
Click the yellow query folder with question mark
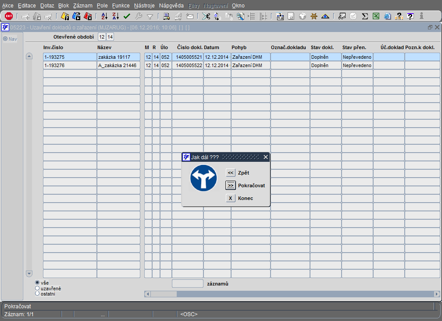coord(65,16)
